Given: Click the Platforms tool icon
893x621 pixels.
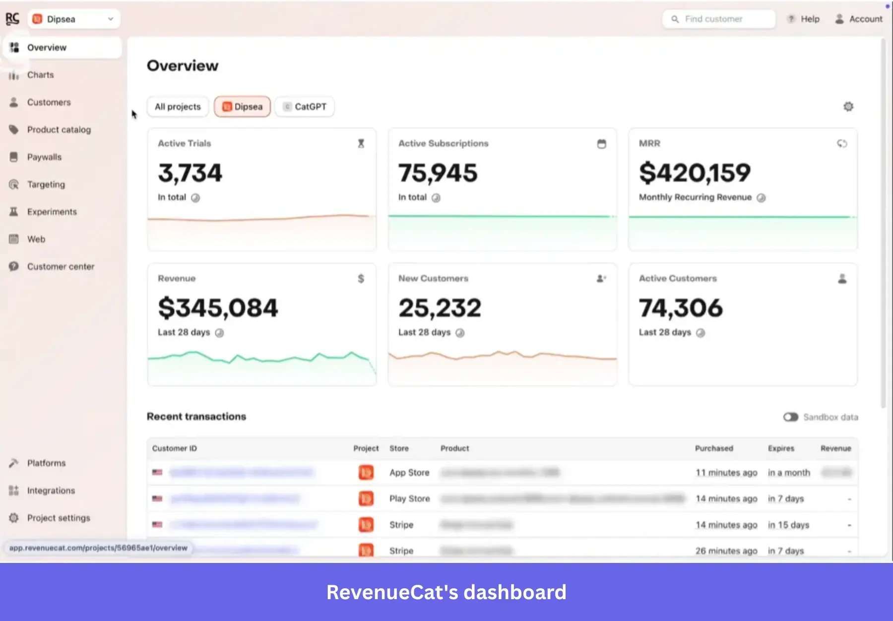Looking at the screenshot, I should [x=14, y=463].
